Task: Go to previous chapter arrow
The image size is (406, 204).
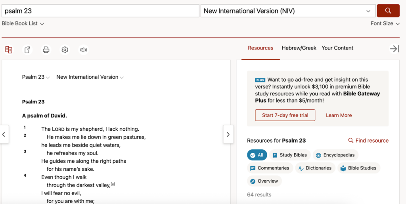Action: point(4,134)
